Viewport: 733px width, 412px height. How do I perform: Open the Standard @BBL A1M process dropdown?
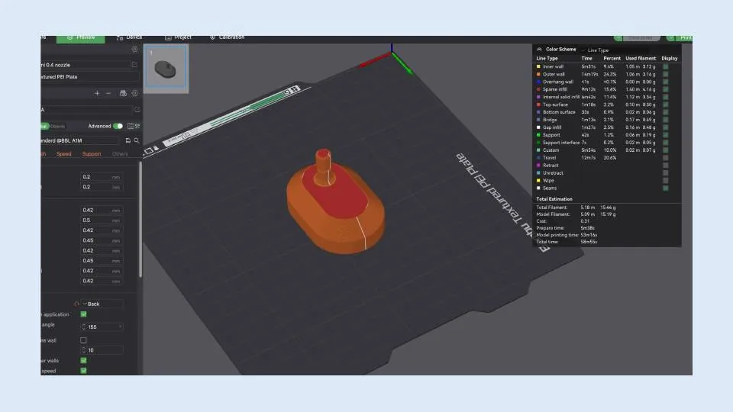pyautogui.click(x=81, y=140)
